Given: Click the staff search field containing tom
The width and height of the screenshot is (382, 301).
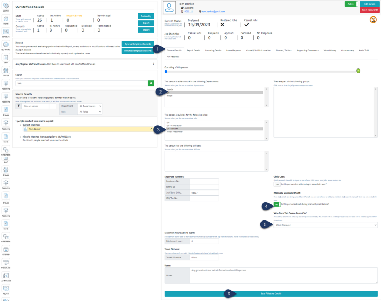Looking at the screenshot, I should click(82, 83).
